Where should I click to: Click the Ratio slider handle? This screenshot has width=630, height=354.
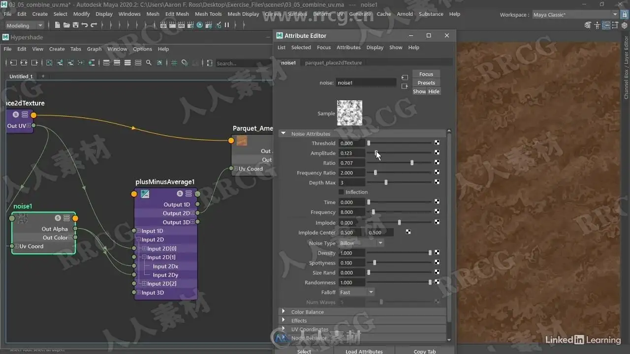[x=412, y=163]
